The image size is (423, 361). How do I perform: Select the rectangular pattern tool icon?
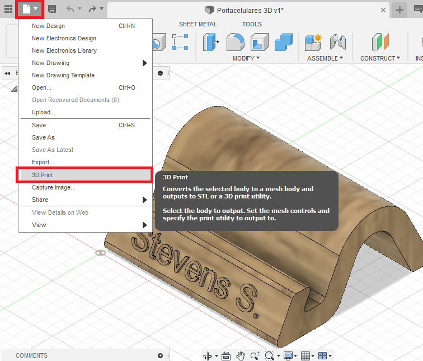(x=180, y=42)
